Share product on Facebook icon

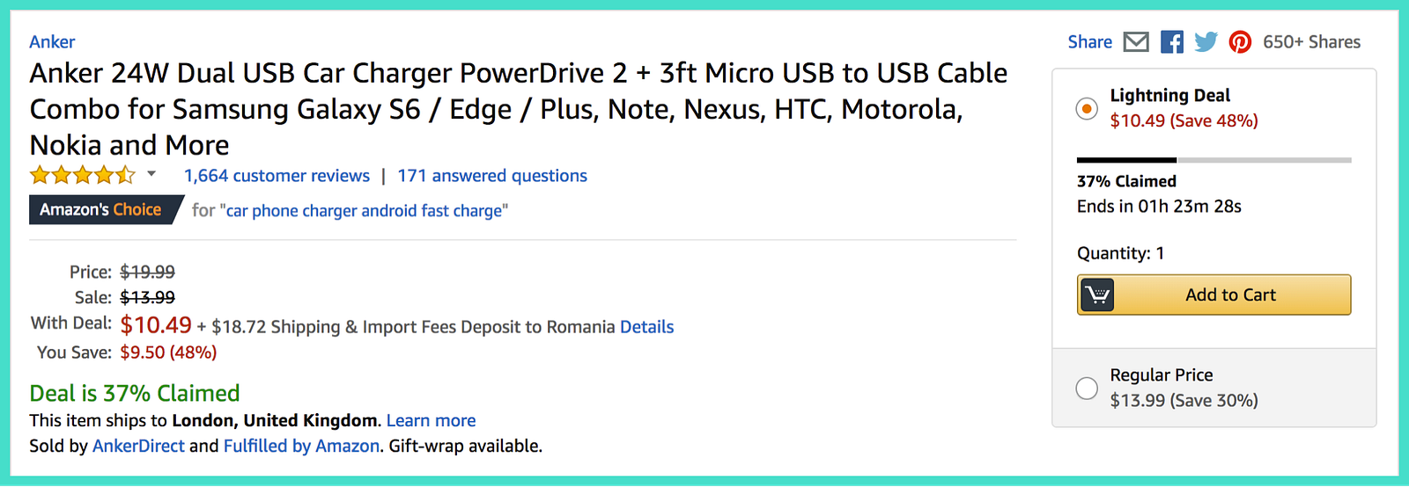pos(1171,41)
